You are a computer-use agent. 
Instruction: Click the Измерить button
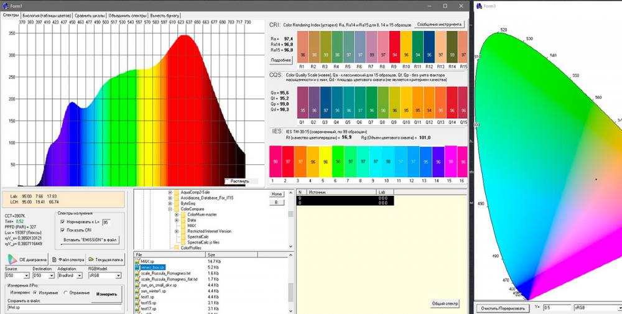107,294
